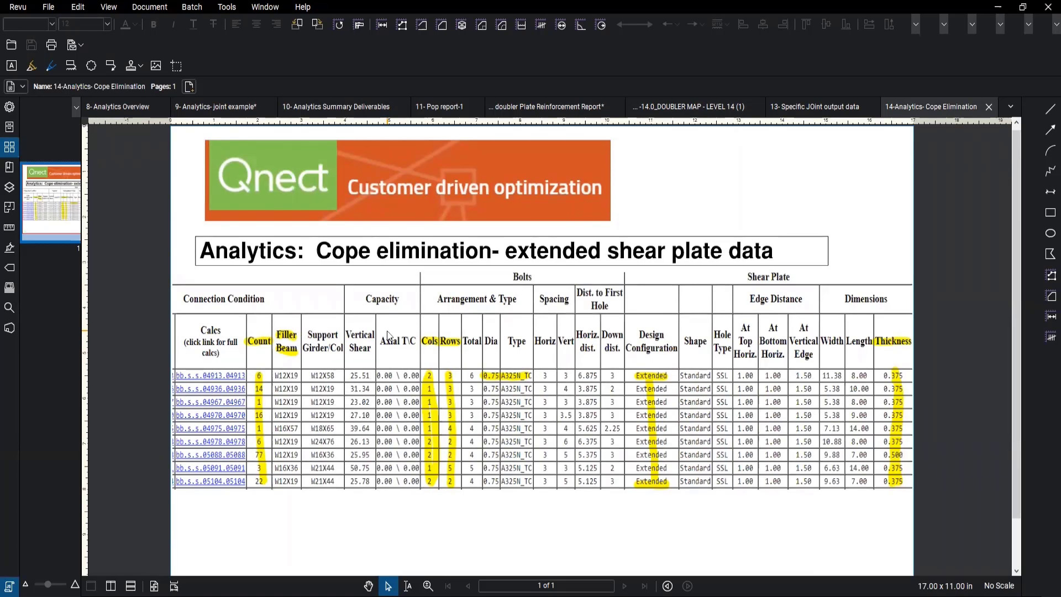
Task: Close the 14-Analytics- Cope Elimination tab
Action: point(989,107)
